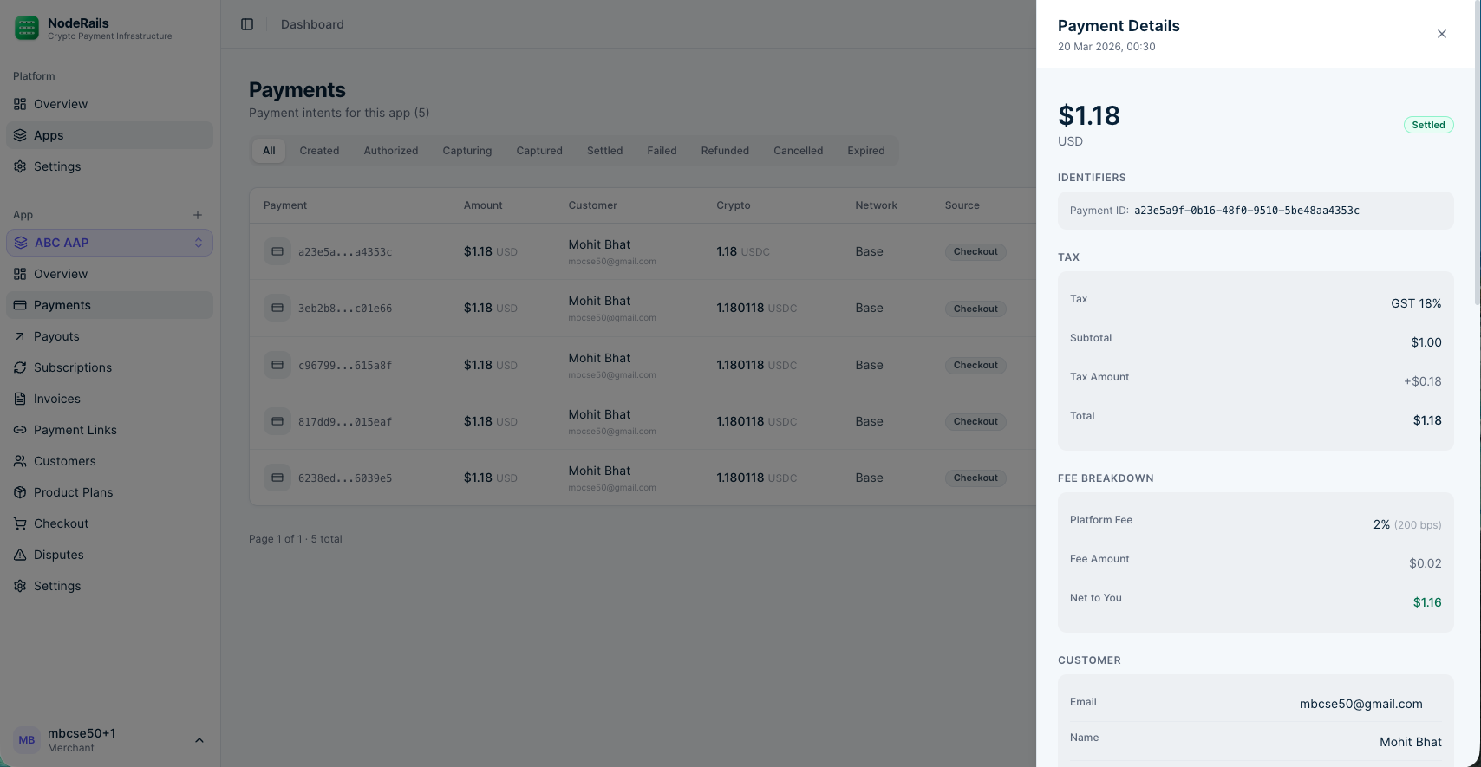Open Platform Apps menu item
This screenshot has height=767, width=1481.
tap(49, 135)
